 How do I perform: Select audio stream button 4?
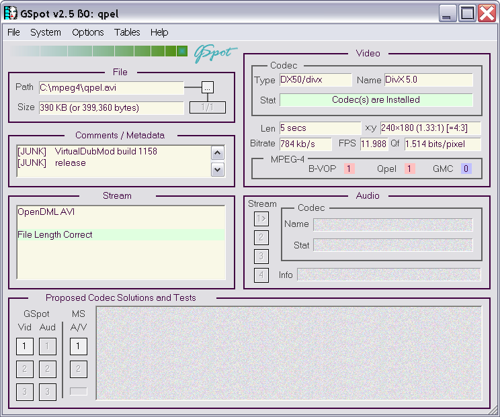coord(261,275)
